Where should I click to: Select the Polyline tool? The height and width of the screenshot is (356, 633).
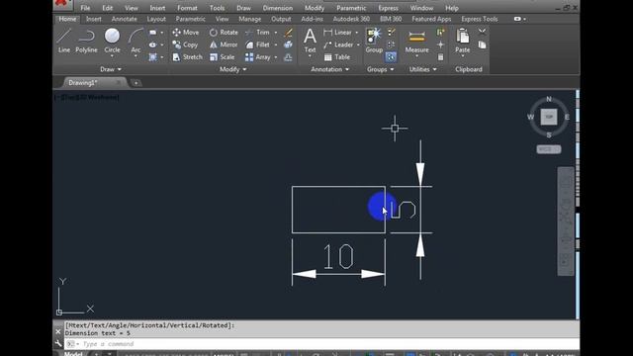point(86,41)
